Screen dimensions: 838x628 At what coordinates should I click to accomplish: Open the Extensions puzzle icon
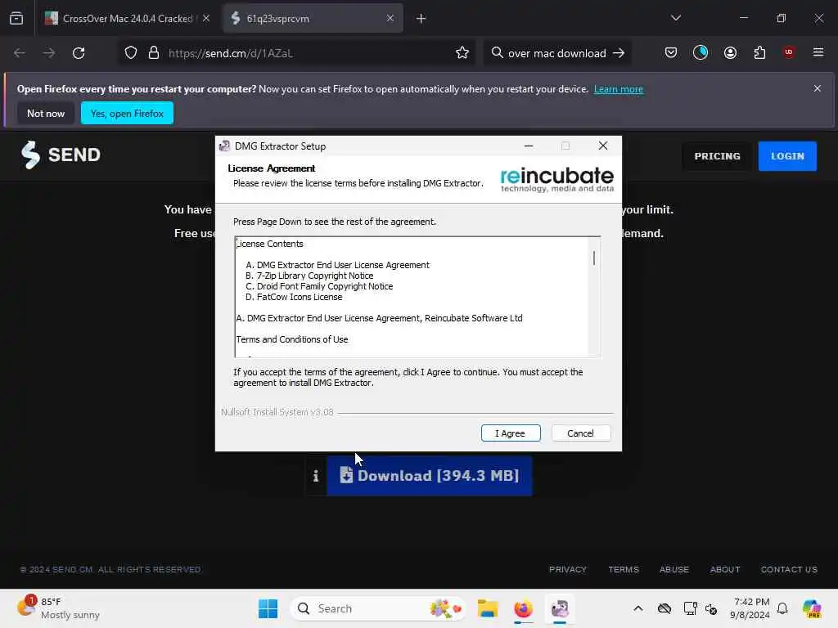point(759,52)
